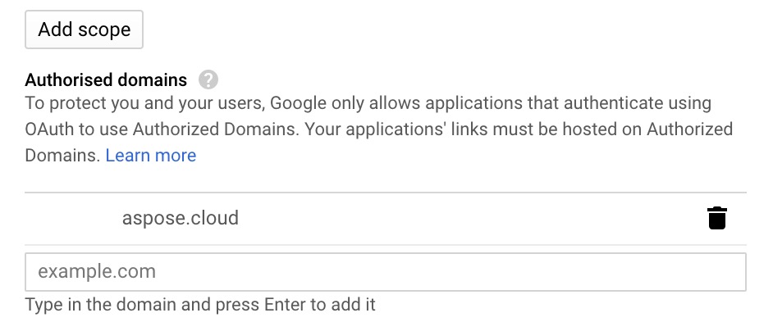
Task: Delete the aspose.cloud domain with trash icon
Action: point(717,218)
